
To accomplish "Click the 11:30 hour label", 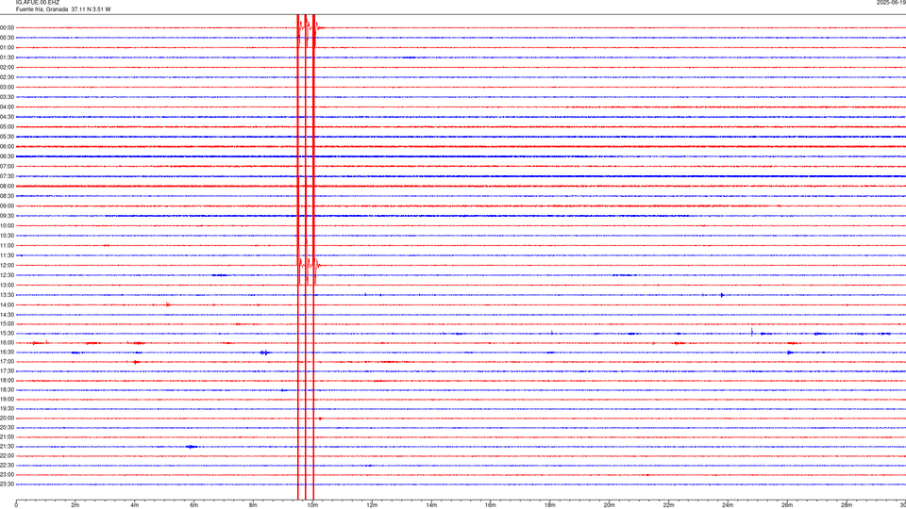I will click(7, 255).
